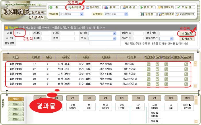
Task: Open the 관직해설 dropdown
Action: 69,14
